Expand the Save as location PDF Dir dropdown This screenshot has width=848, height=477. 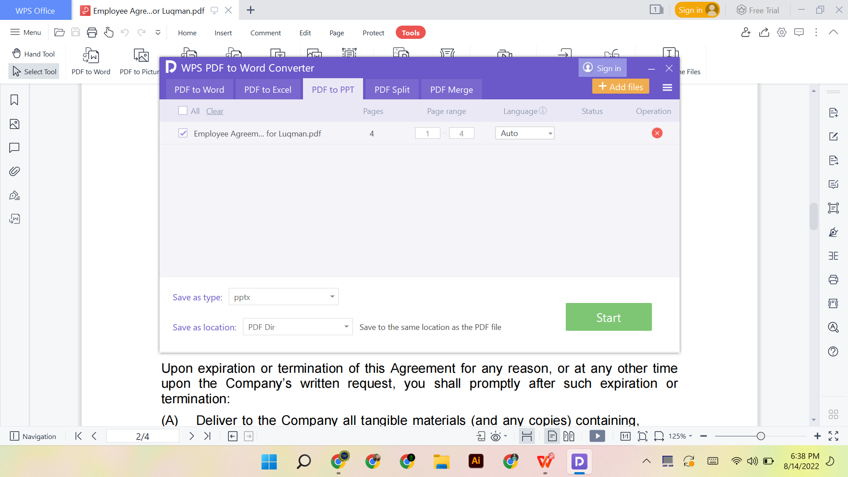(x=347, y=327)
